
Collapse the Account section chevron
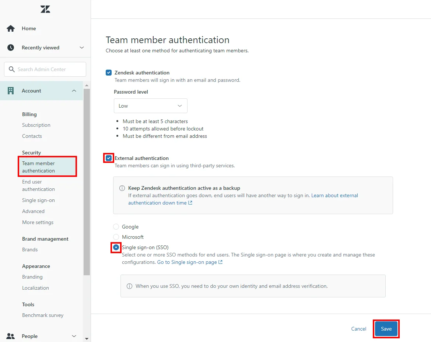pyautogui.click(x=74, y=90)
